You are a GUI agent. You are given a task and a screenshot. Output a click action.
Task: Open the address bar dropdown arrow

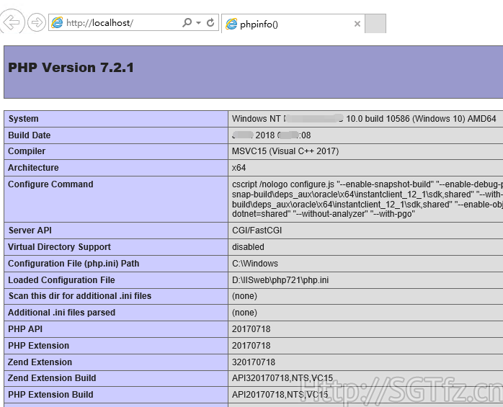point(199,22)
